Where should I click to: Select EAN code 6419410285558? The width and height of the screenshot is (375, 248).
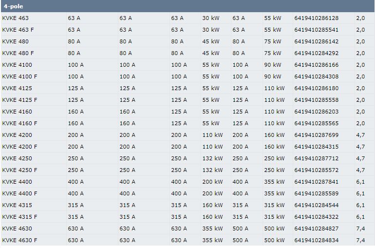[317, 100]
